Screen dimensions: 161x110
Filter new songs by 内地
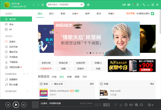pyautogui.click(x=54, y=77)
